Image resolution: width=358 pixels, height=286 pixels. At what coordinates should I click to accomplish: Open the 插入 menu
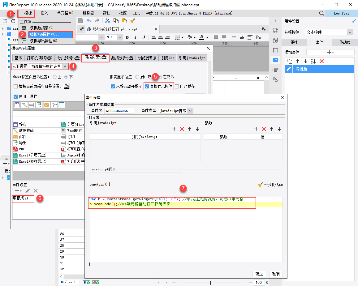[44, 13]
